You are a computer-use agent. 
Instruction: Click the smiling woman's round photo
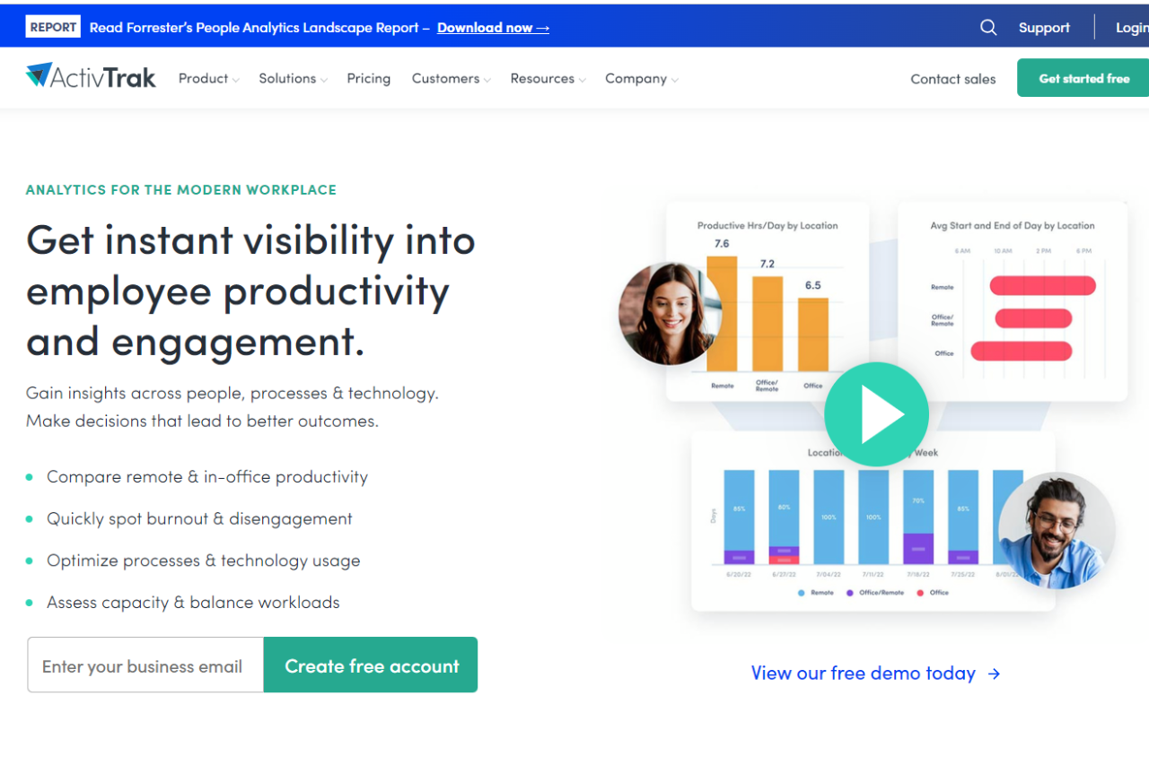(x=670, y=313)
